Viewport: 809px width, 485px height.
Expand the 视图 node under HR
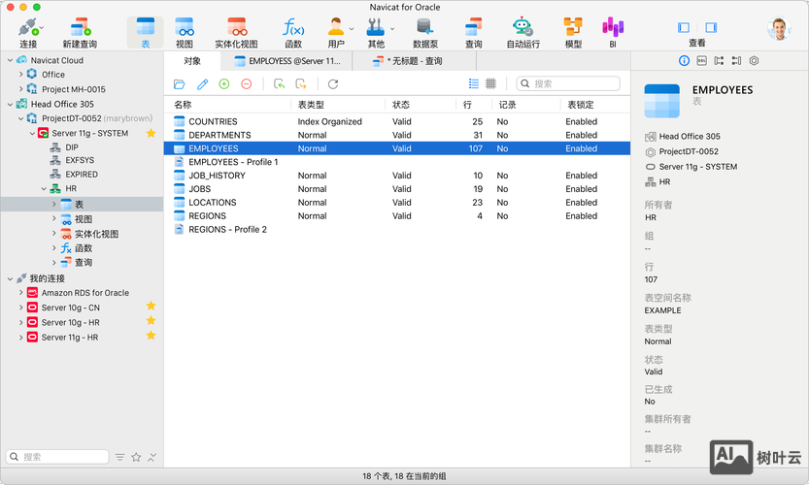tap(54, 218)
